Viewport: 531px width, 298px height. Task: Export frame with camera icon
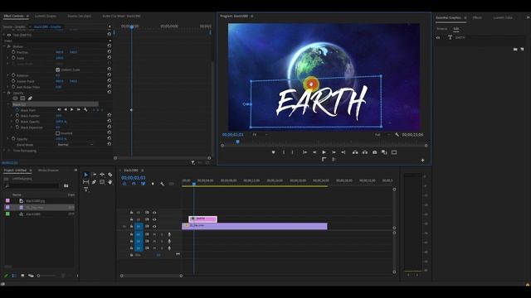click(x=374, y=152)
